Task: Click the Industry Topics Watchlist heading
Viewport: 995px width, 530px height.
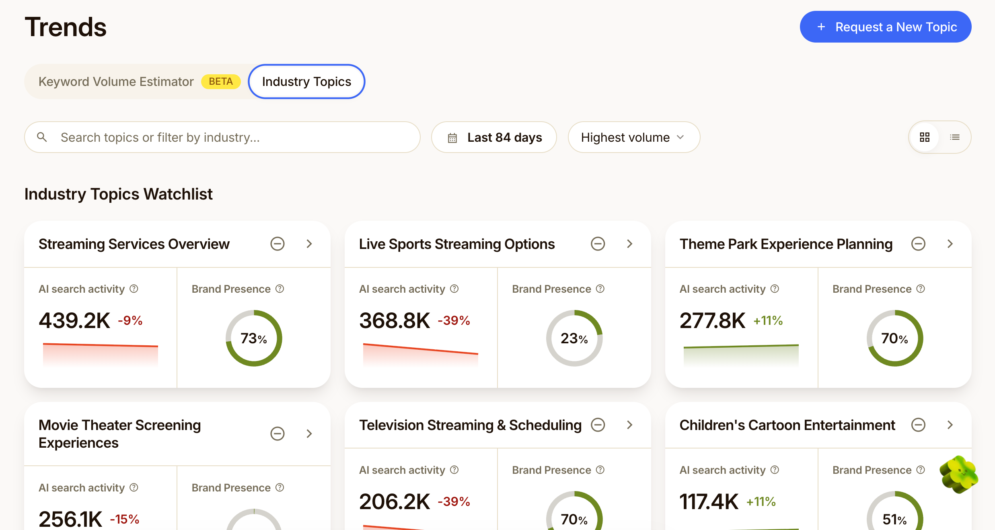Action: pyautogui.click(x=118, y=194)
